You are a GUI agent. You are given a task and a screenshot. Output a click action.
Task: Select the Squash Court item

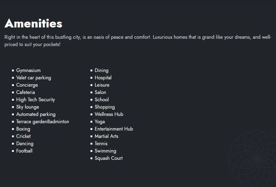(109, 158)
